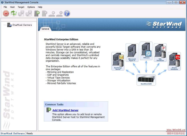This screenshot has width=187, height=136.
Task: Click the StarWind Enterprise Edition heading
Action: click(61, 39)
